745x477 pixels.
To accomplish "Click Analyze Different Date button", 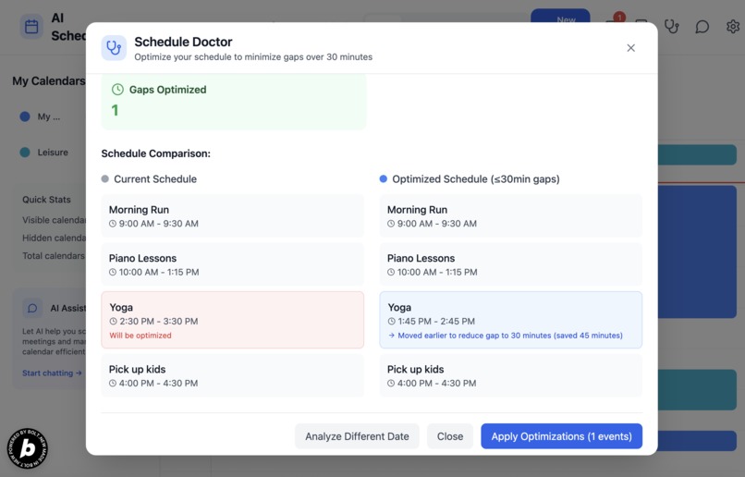I will click(357, 436).
